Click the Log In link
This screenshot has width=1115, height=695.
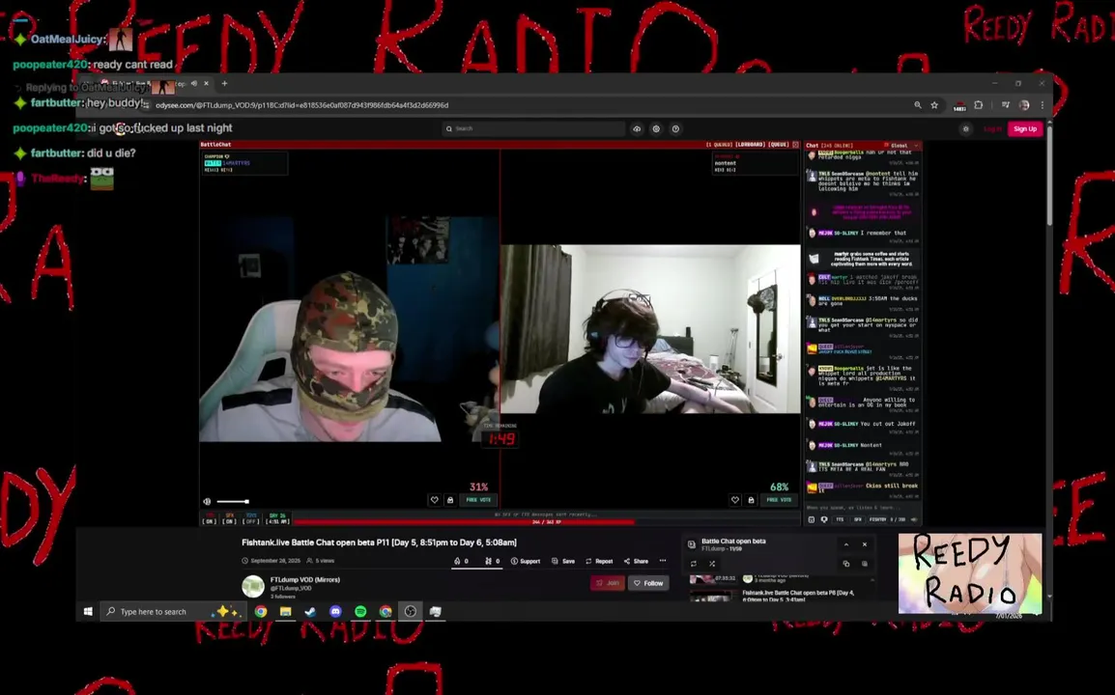pyautogui.click(x=992, y=128)
